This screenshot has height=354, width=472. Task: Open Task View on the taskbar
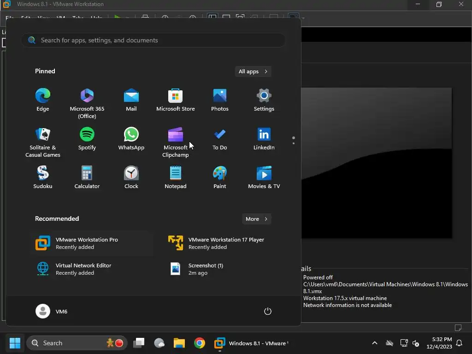click(x=139, y=343)
